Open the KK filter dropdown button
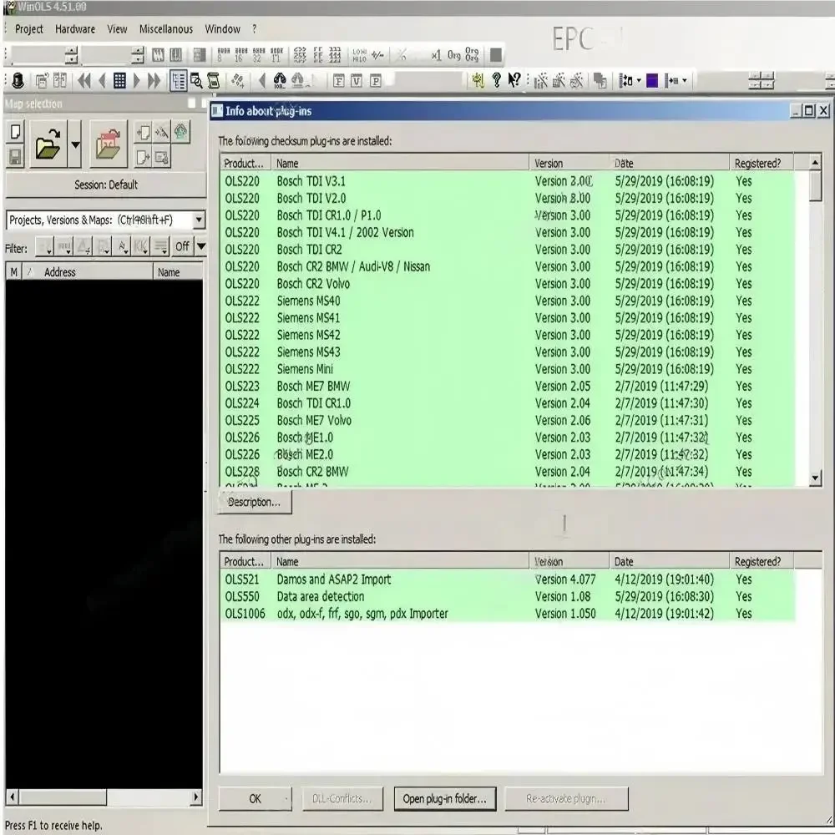 [x=140, y=246]
